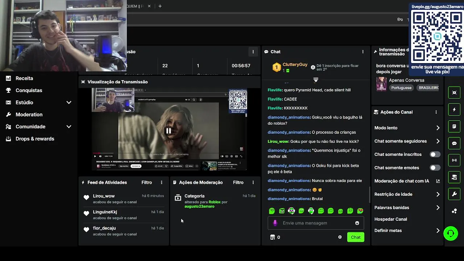Viewport: 464px width, 261px height.
Task: Expand the Estúdio sidebar section
Action: (x=69, y=103)
